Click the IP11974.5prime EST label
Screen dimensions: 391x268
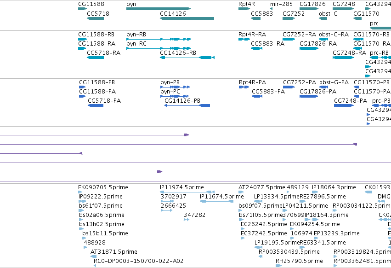182,187
